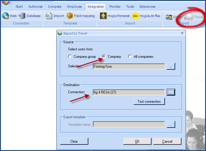
Task: Open Travel export icon
Action: click(194, 17)
